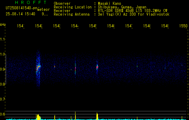Screen dimensions: 189x120
Task: Click the 1543 time axis label
Action: point(57,26)
